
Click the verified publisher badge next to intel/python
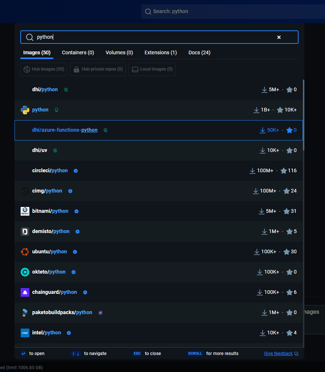[x=69, y=333]
